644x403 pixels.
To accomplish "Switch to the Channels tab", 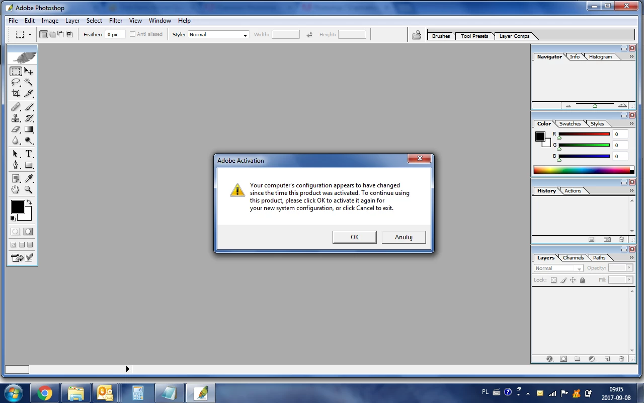I will click(x=573, y=257).
